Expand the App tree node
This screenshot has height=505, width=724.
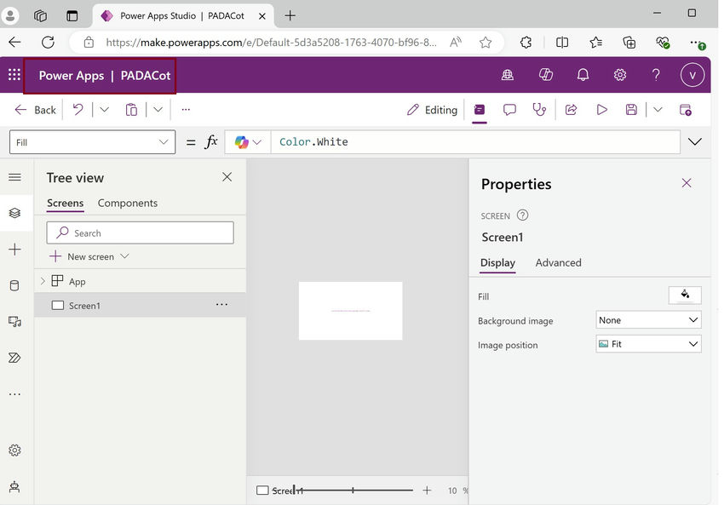[x=43, y=281]
